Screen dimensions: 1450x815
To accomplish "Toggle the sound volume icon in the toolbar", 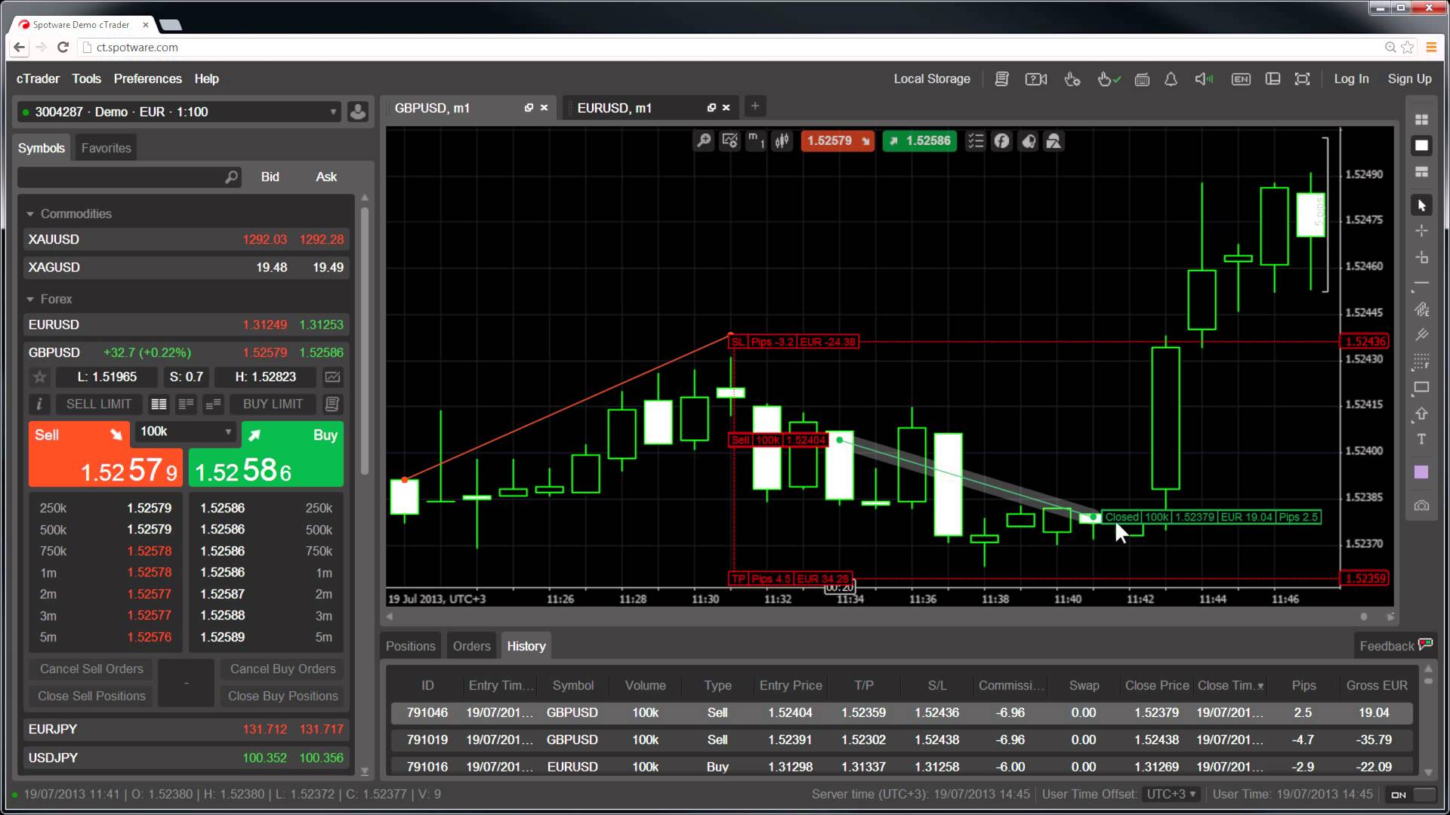I will 1204,79.
